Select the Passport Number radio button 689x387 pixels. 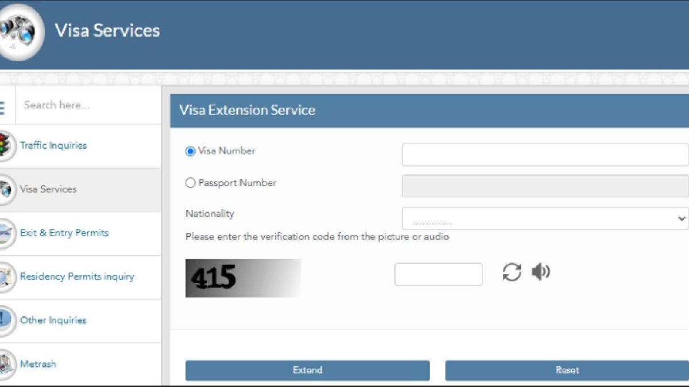pos(191,183)
